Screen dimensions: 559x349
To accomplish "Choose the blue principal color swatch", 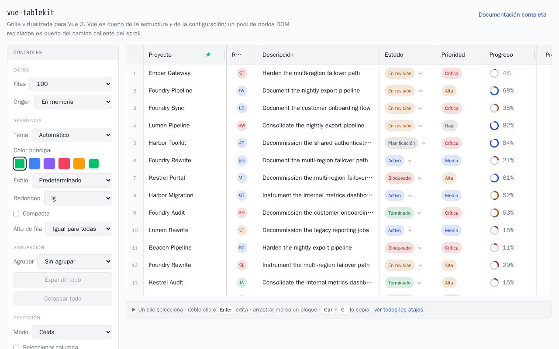I will (x=35, y=164).
